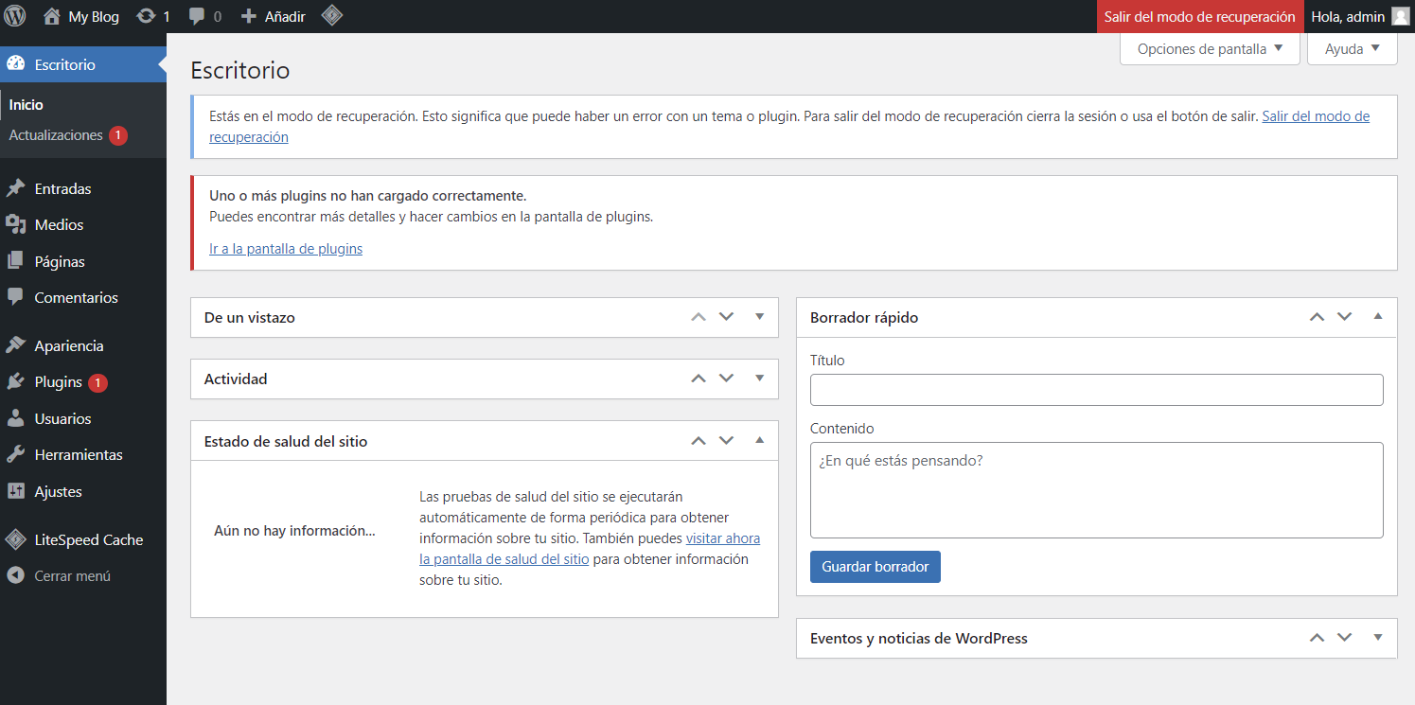Screen dimensions: 1415x705
Task: Follow the Ir a la pantalla de plugins link
Action: tap(286, 249)
